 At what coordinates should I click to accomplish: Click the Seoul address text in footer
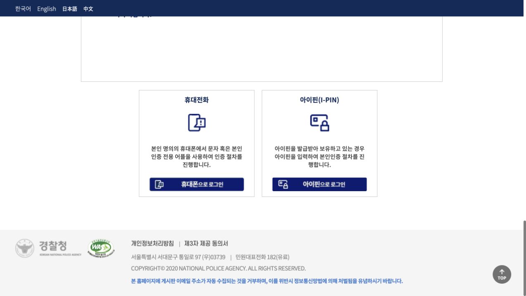coord(178,257)
